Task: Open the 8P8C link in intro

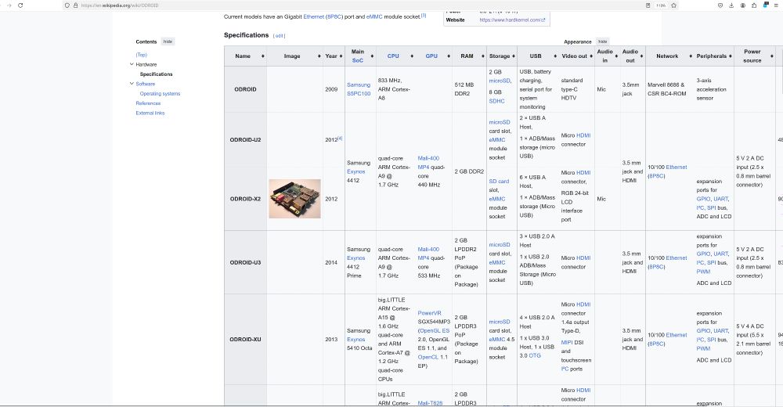Action: pyautogui.click(x=334, y=16)
